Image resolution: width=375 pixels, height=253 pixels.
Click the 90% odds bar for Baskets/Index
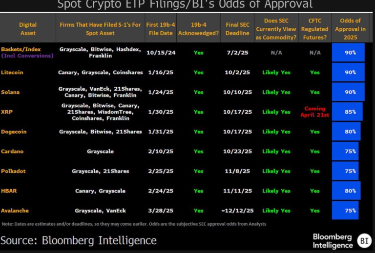(x=348, y=53)
